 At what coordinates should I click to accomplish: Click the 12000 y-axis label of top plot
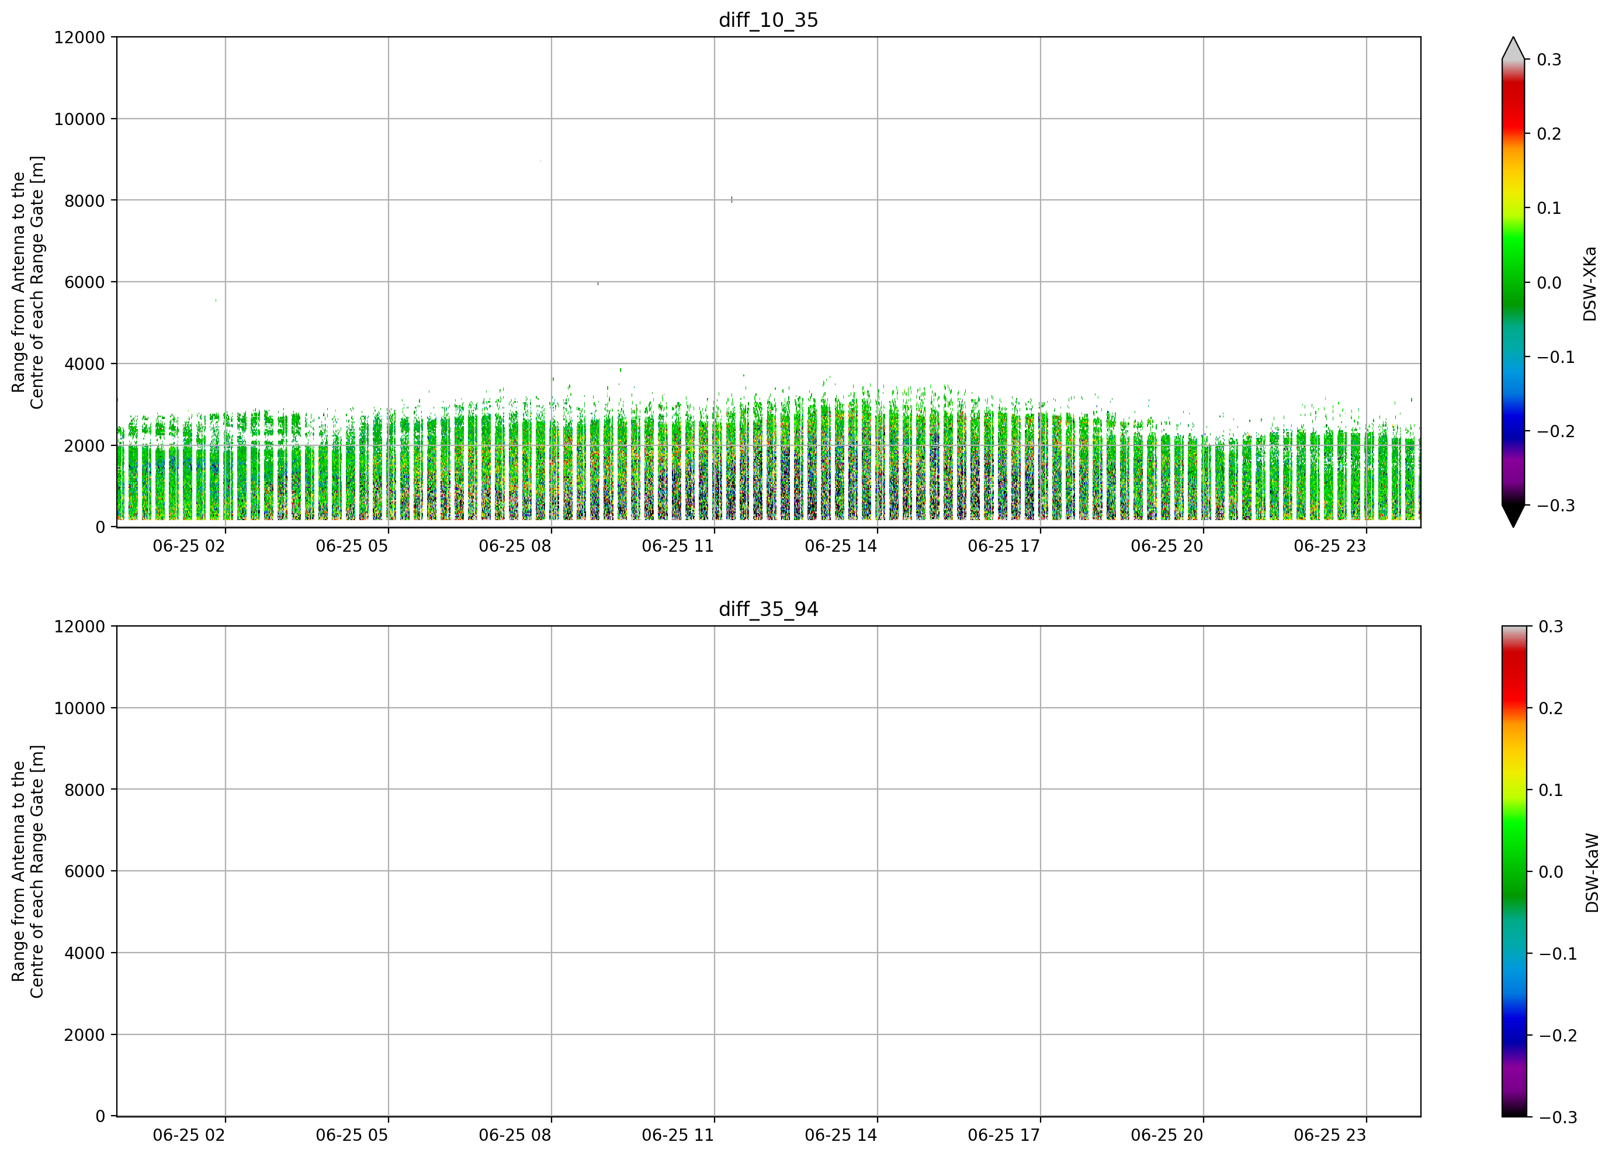(79, 37)
